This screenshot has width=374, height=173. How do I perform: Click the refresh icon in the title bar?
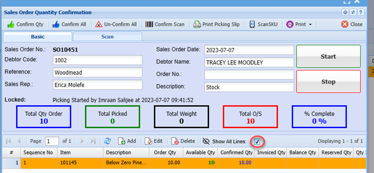(x=353, y=12)
